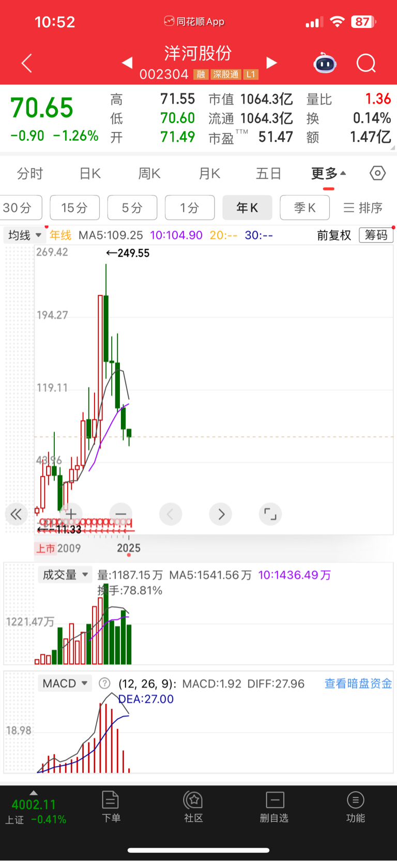
Task: Select the 年K period
Action: pyautogui.click(x=247, y=208)
